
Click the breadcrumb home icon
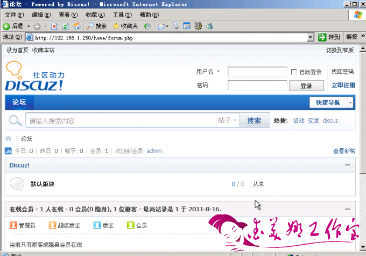click(x=9, y=139)
